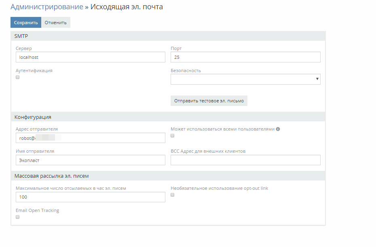Image resolution: width=376 pixels, height=247 pixels.
Task: Click the Отменить button
Action: (56, 23)
